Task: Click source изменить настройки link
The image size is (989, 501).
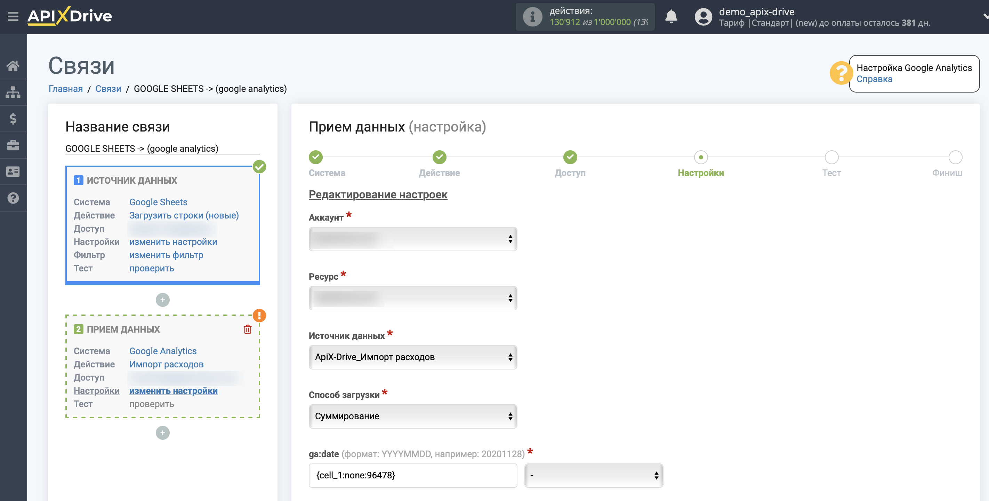Action: click(x=173, y=242)
